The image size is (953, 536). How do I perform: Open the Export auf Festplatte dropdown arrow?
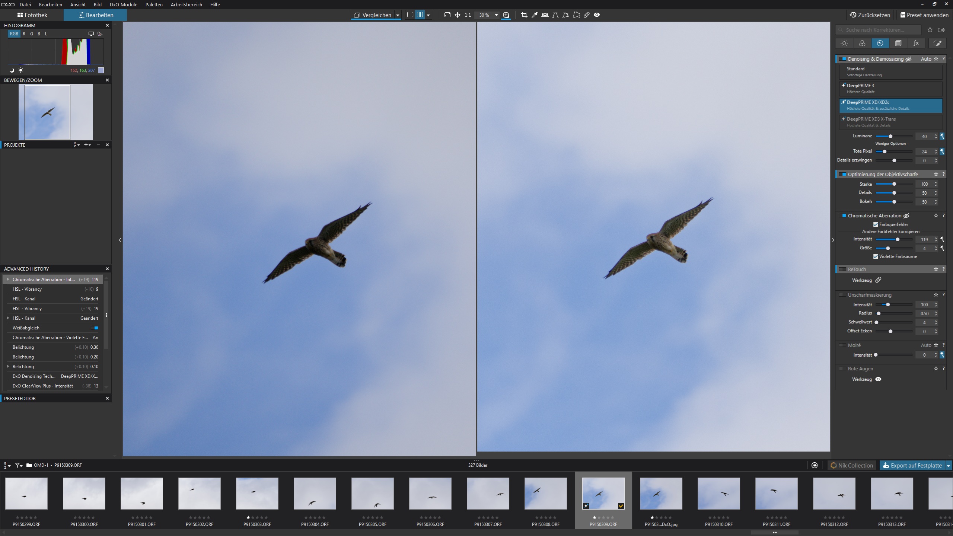click(x=948, y=465)
